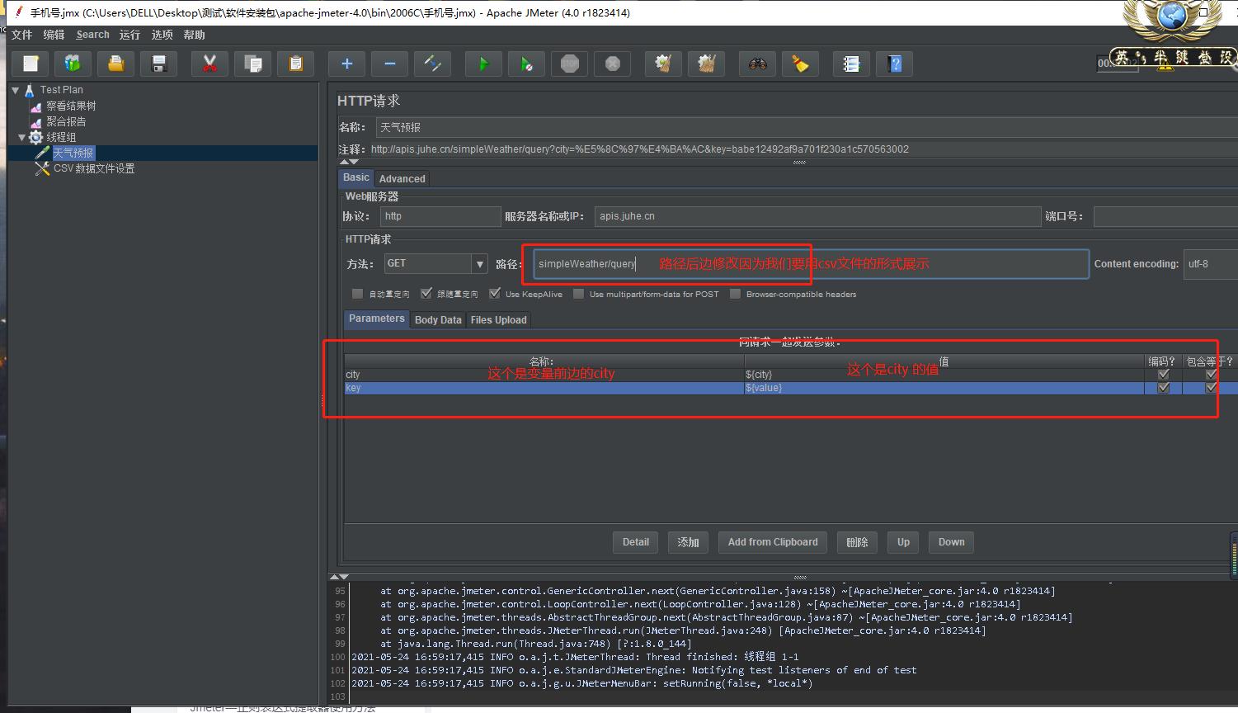Click the 服务器名称或IP field apis.juhe.cn
The image size is (1238, 713).
817,216
